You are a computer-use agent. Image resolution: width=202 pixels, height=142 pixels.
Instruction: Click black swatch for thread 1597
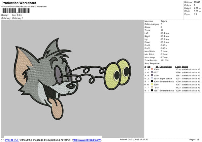pos(152,90)
